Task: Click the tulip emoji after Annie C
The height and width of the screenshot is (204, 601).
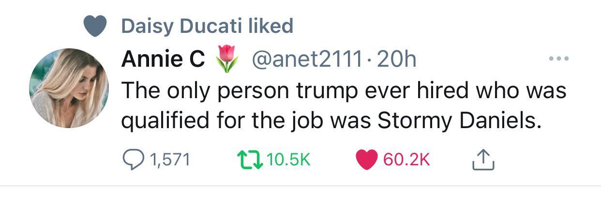Action: click(226, 59)
